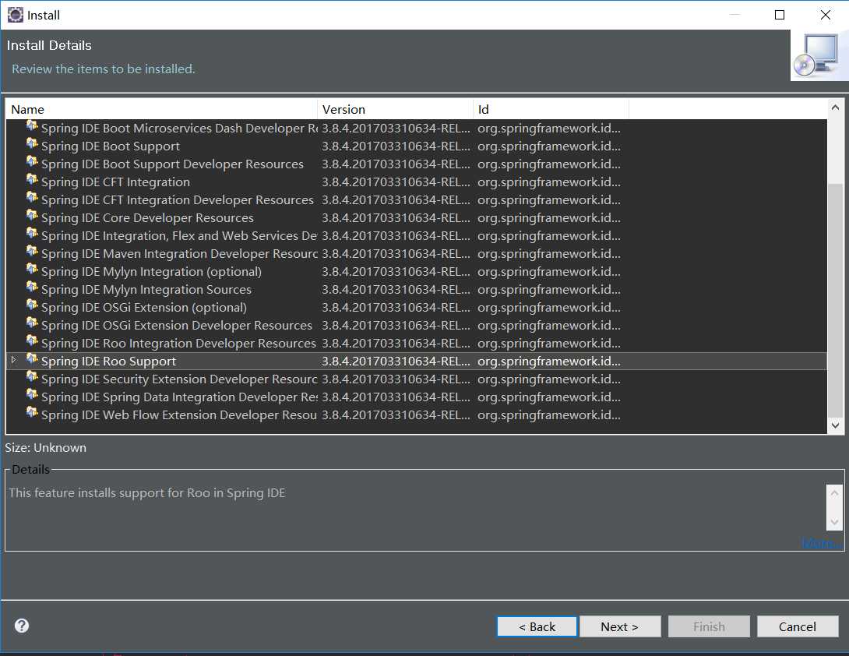Go back with the < Back button
The width and height of the screenshot is (849, 656).
[537, 626]
